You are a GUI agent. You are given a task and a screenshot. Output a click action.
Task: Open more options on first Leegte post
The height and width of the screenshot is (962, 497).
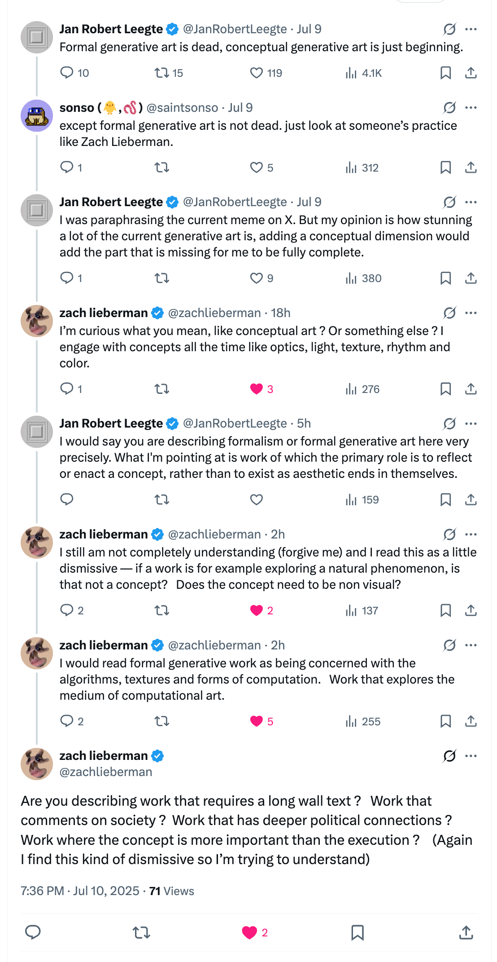[471, 29]
